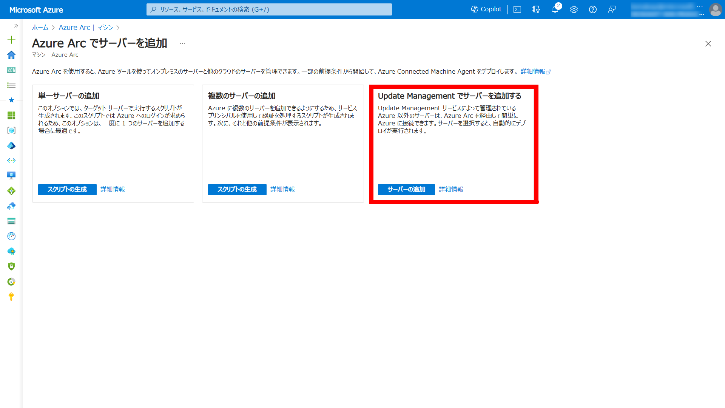Close the Azure Arc add server blade
The width and height of the screenshot is (725, 408).
coord(708,44)
